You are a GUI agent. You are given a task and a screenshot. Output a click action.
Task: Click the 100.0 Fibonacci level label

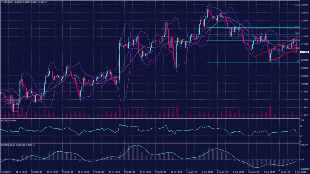(x=297, y=5)
